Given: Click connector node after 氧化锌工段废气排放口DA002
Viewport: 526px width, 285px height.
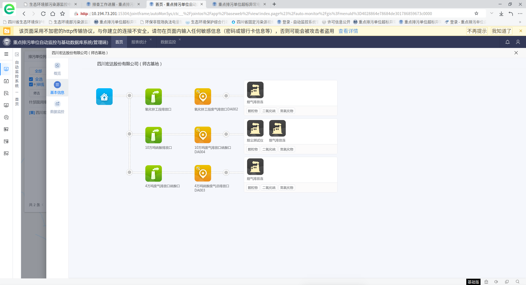Looking at the screenshot, I should pyautogui.click(x=226, y=96).
